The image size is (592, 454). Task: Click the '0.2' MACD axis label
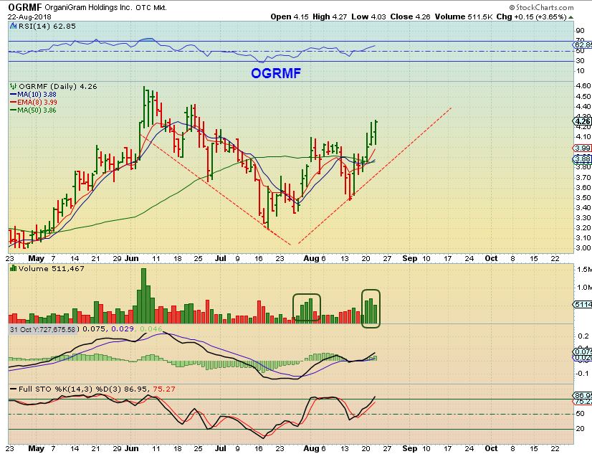(x=583, y=336)
